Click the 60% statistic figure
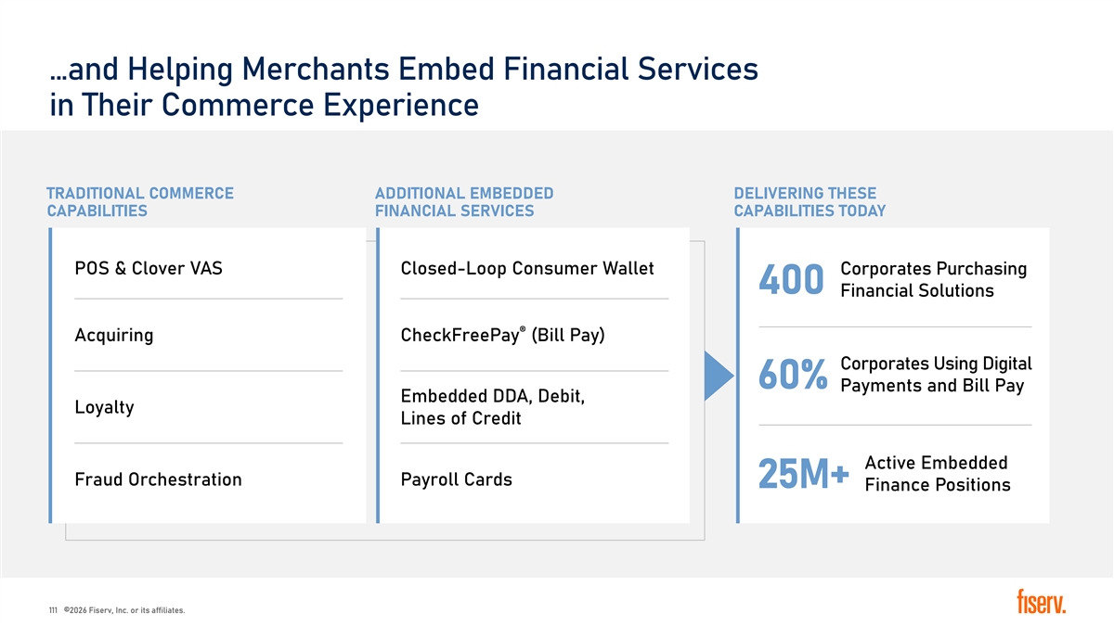 (x=793, y=375)
